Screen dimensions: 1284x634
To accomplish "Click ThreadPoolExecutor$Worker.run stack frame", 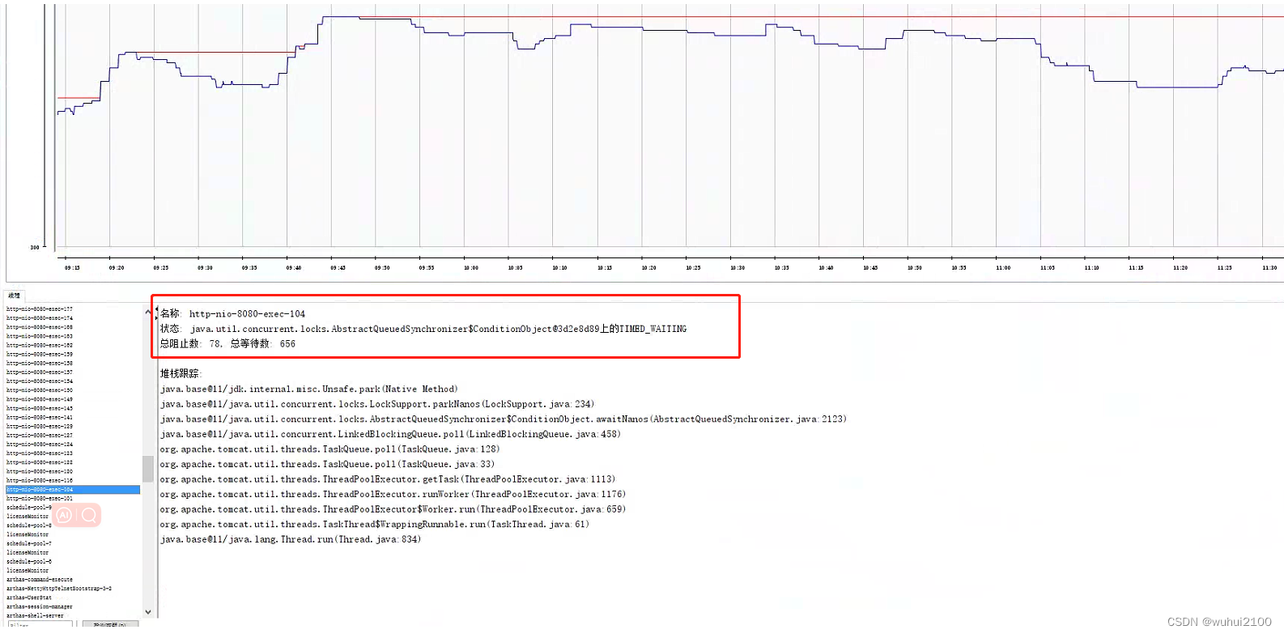I will tap(393, 509).
